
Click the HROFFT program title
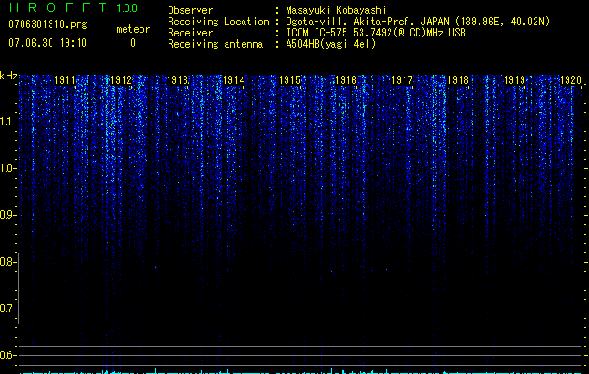click(58, 7)
